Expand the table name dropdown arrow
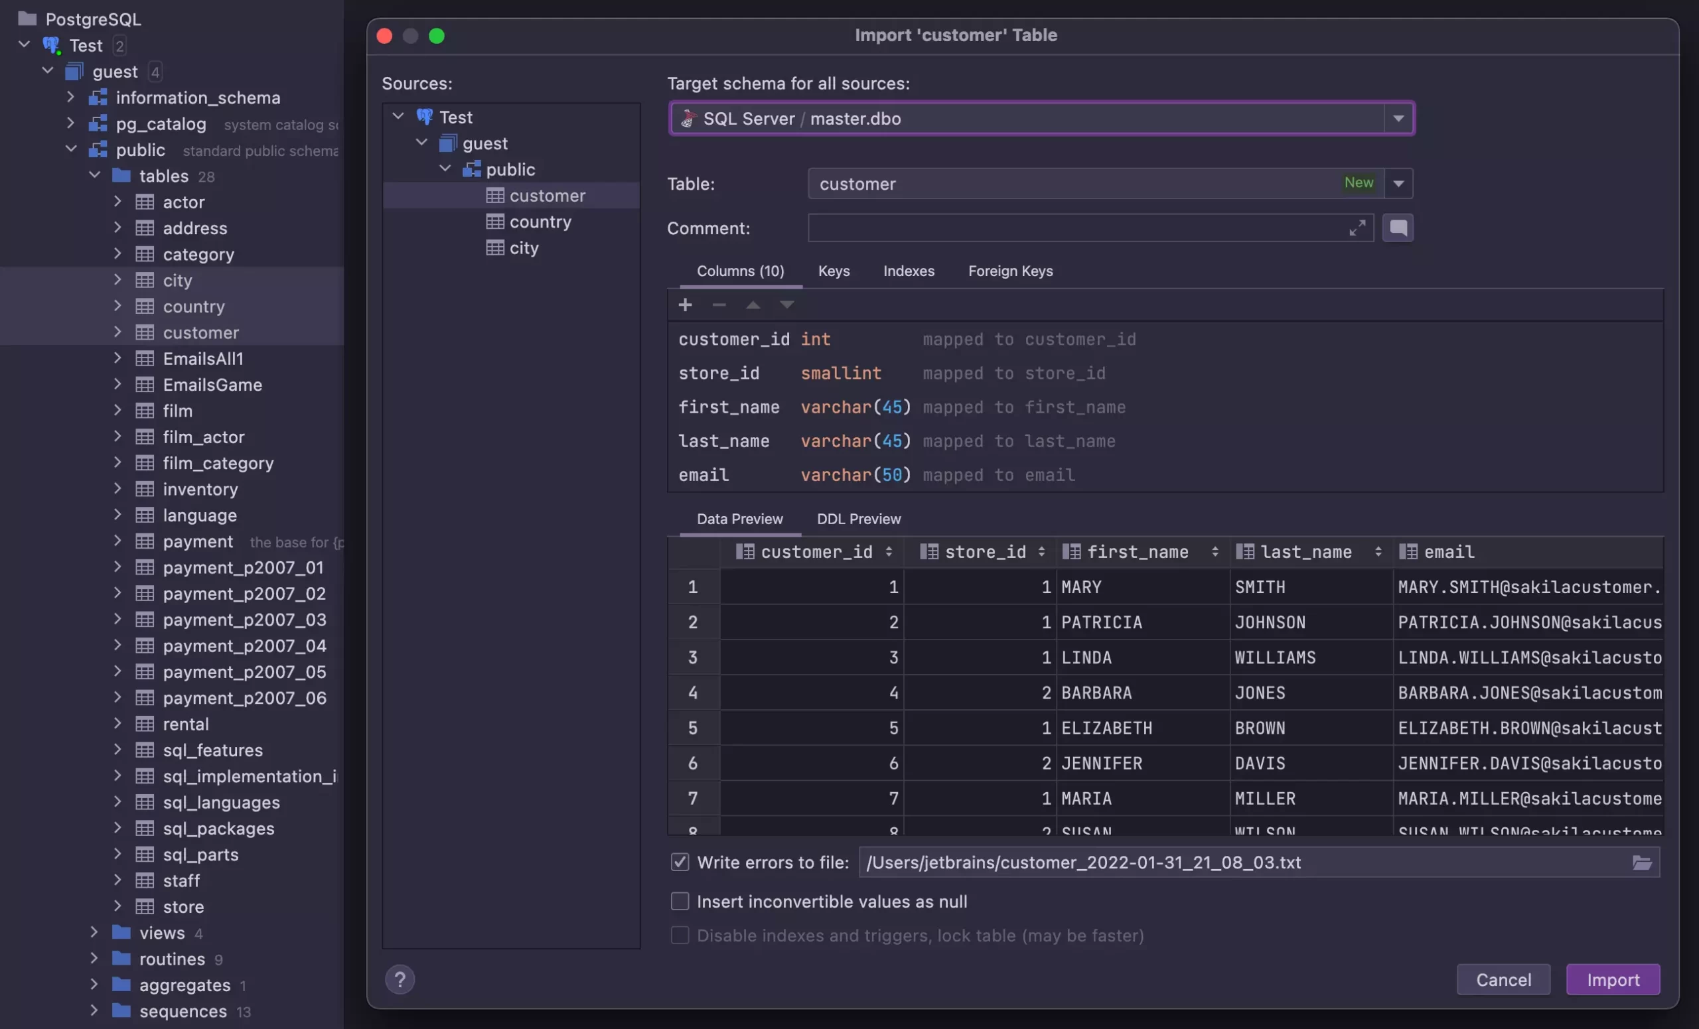This screenshot has width=1699, height=1029. 1402,183
